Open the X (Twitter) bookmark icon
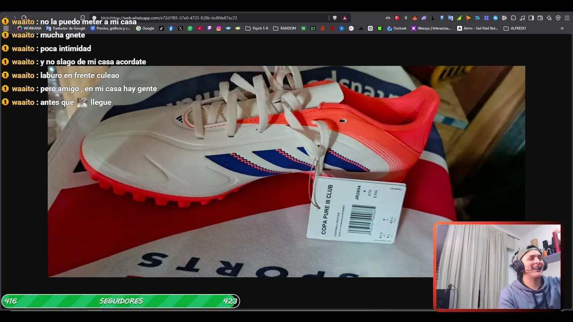The width and height of the screenshot is (573, 322). [180, 28]
